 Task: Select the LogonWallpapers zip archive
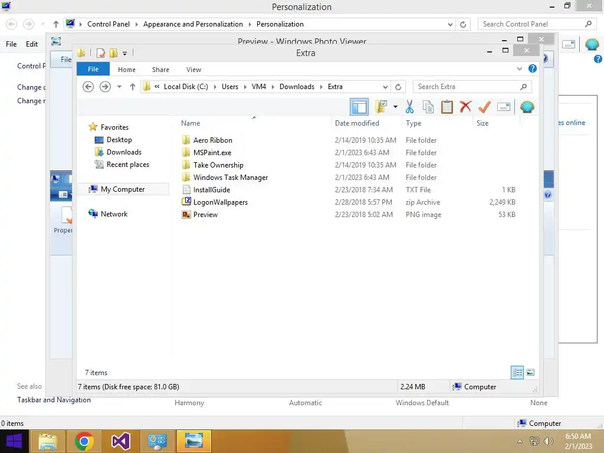pos(221,202)
